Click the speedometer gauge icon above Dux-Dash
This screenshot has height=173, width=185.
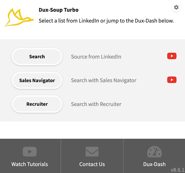154,152
